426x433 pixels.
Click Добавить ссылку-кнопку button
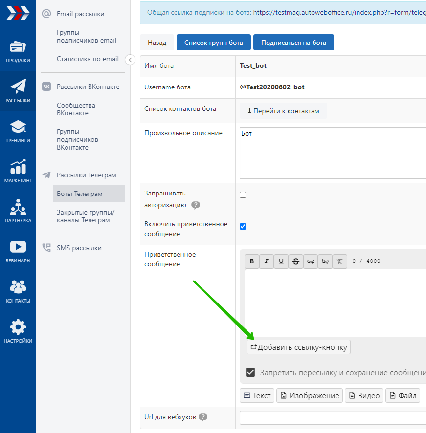tap(298, 347)
